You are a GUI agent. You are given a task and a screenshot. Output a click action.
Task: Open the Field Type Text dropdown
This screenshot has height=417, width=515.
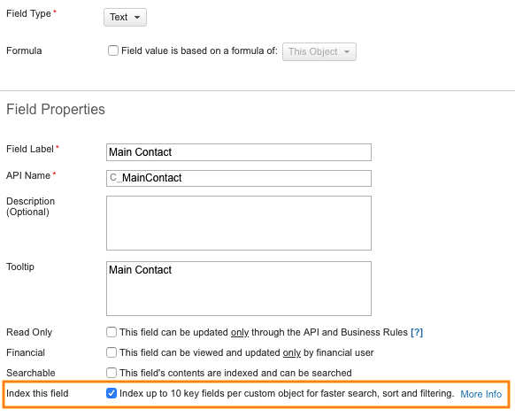pyautogui.click(x=125, y=17)
